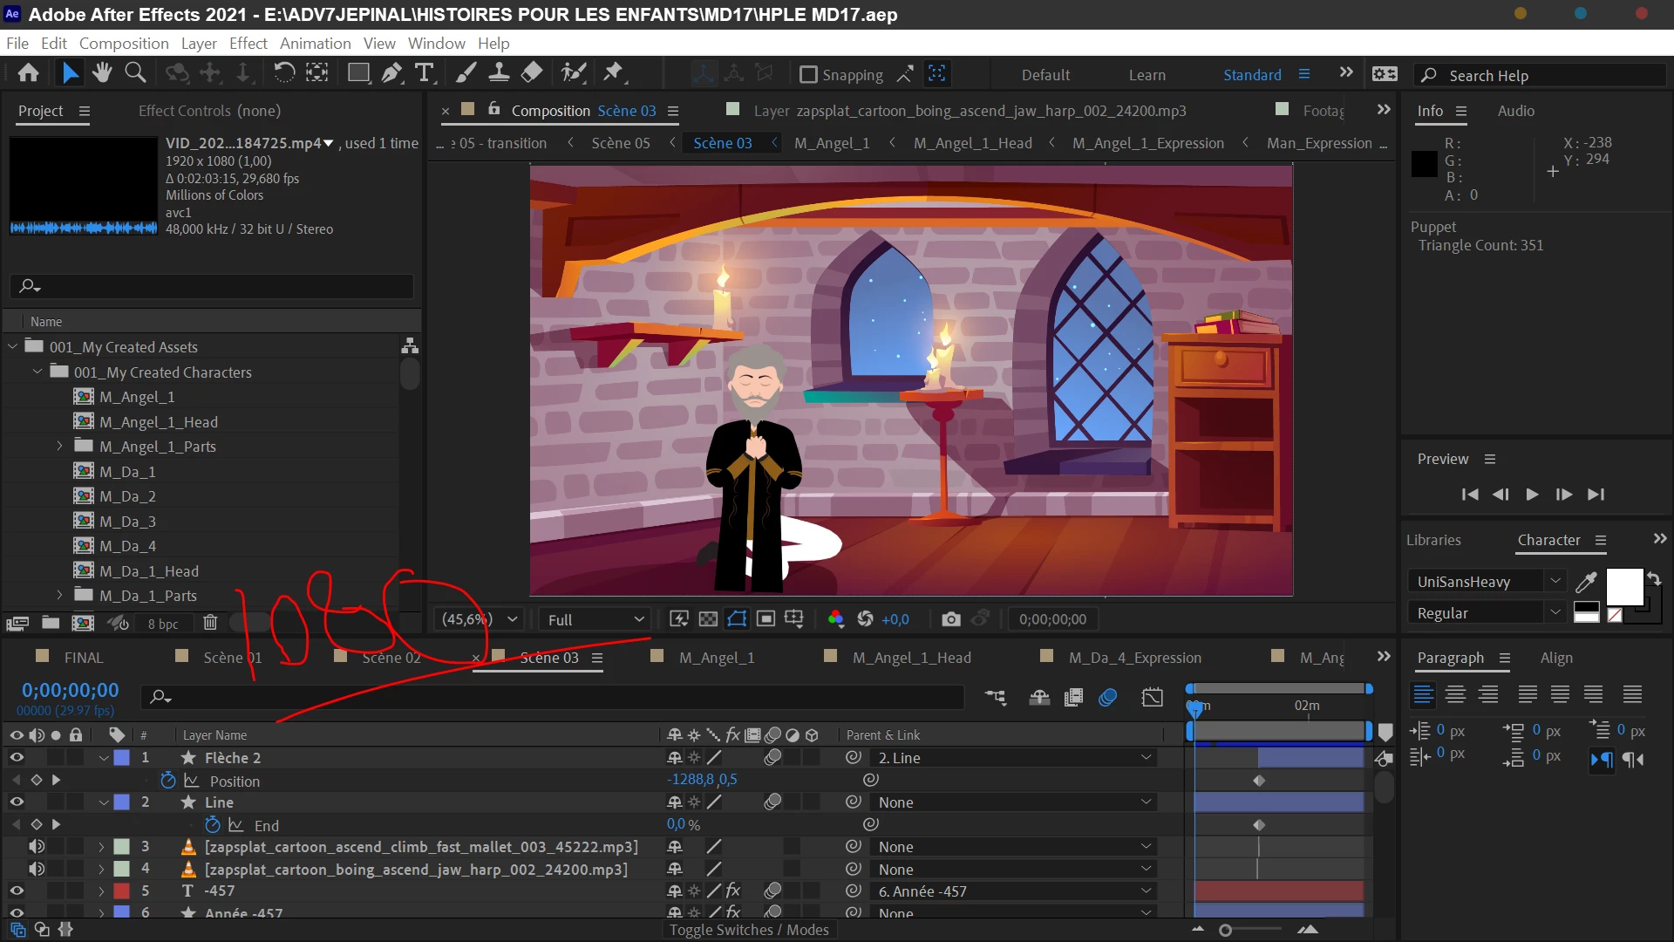Select the Eraser tool
Viewport: 1674px width, 942px height.
pyautogui.click(x=532, y=73)
